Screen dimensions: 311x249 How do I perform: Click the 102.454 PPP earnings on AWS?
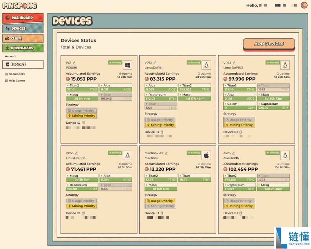[241, 169]
